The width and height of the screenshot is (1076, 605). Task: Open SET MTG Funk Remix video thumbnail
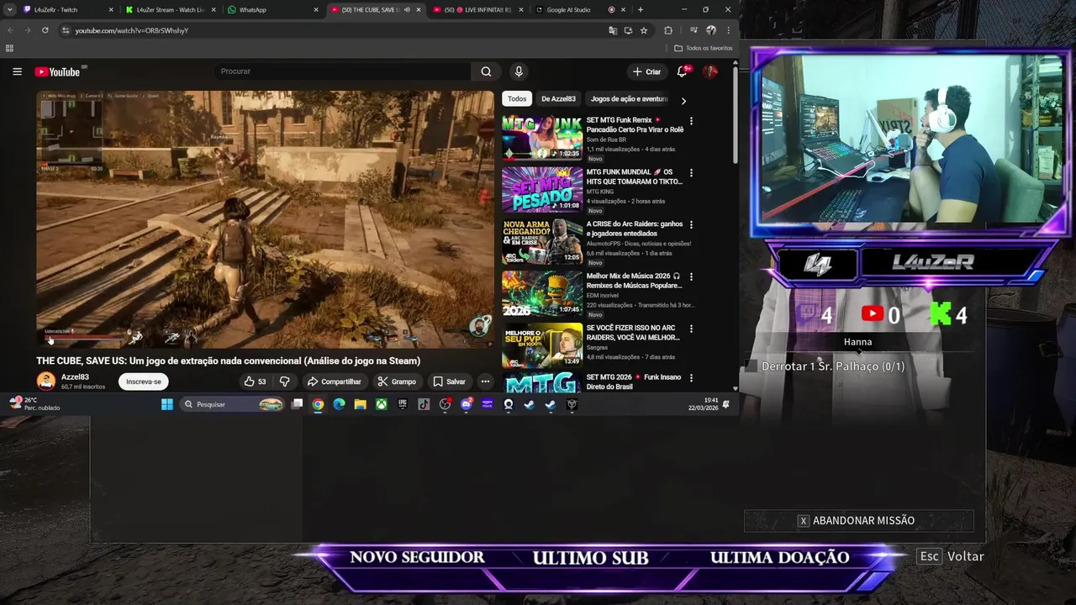542,138
